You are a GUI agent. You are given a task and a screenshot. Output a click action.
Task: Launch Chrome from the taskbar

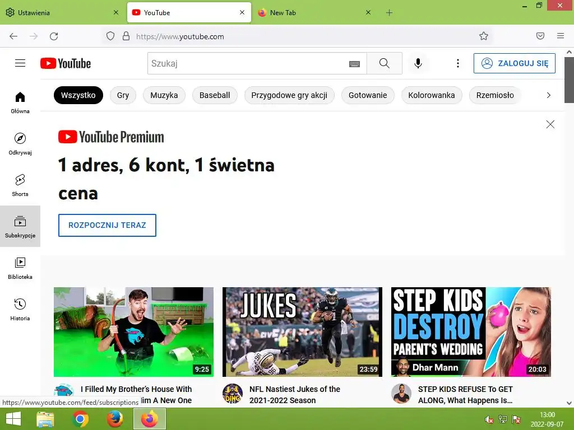coord(80,419)
